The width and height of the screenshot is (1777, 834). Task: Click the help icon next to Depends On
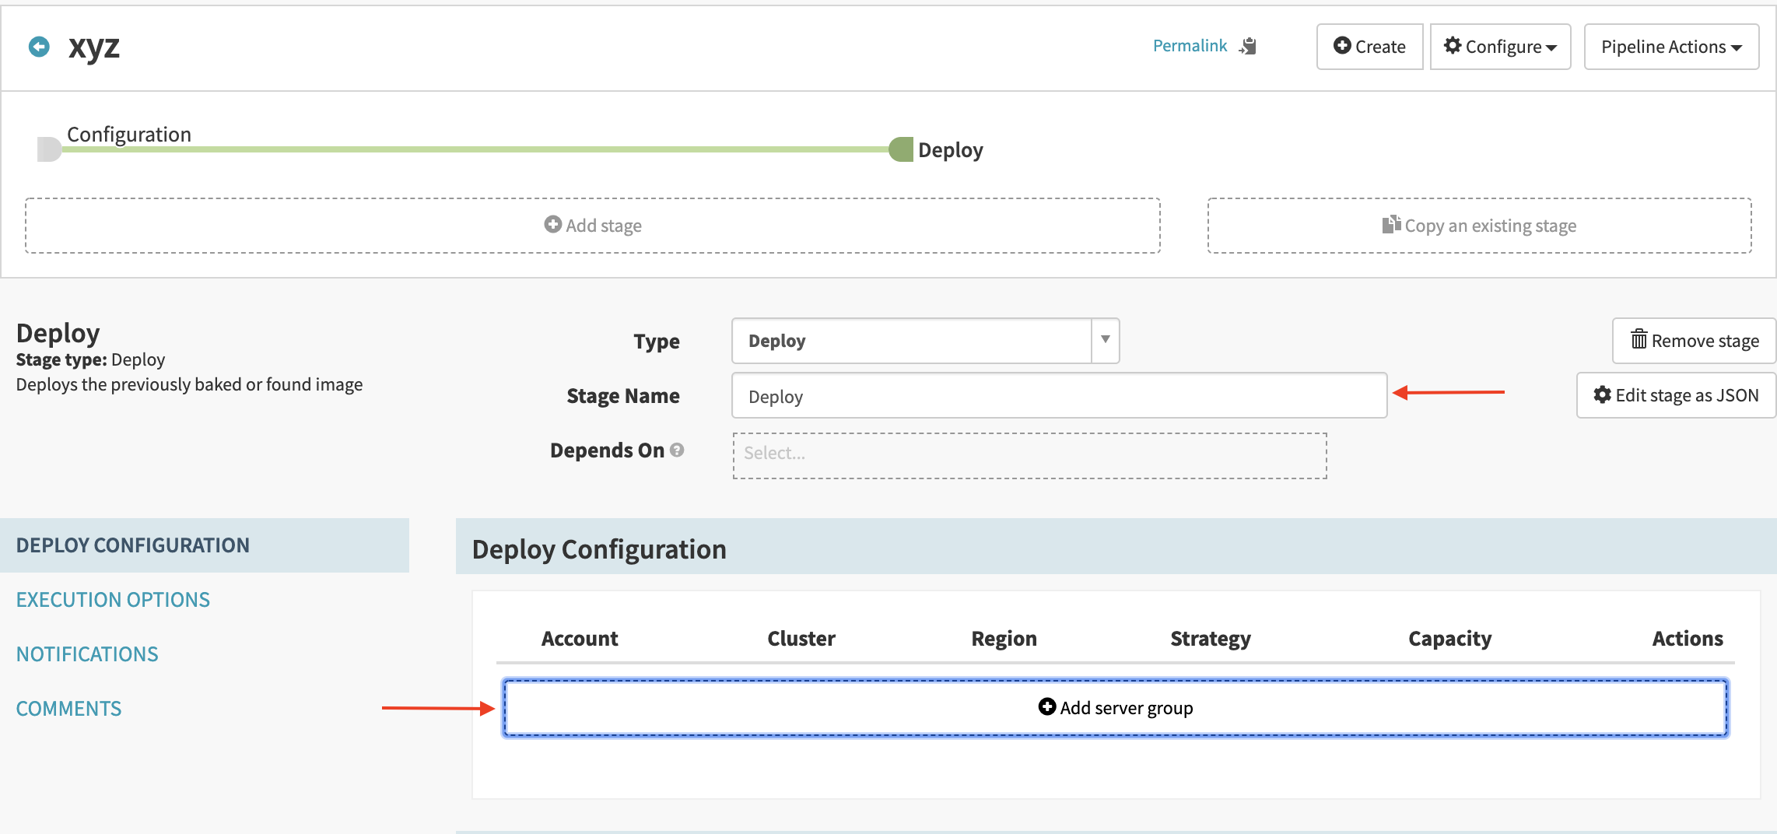tap(677, 450)
